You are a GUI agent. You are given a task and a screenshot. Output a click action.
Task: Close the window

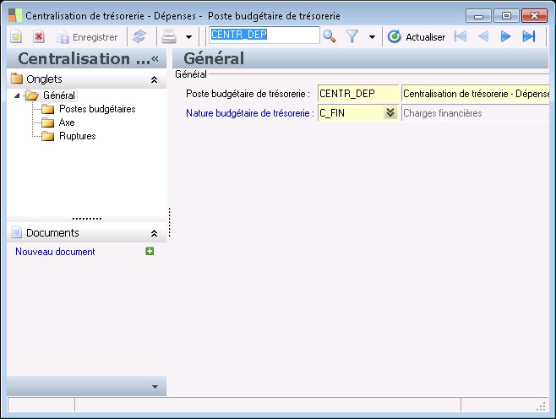coord(534,16)
